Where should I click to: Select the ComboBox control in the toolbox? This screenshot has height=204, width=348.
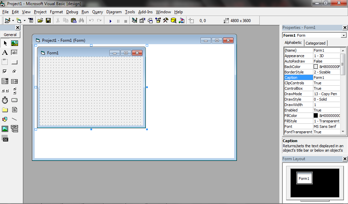pos(5,81)
